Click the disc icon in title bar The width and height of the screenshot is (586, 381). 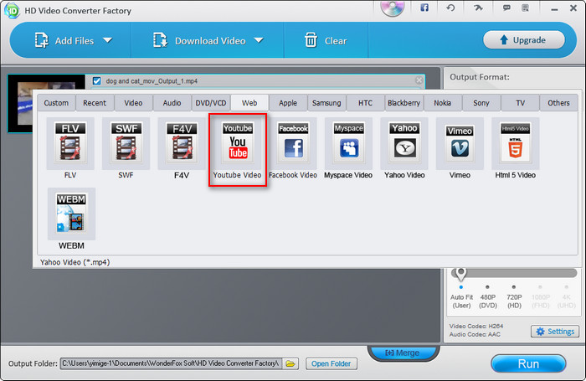393,8
